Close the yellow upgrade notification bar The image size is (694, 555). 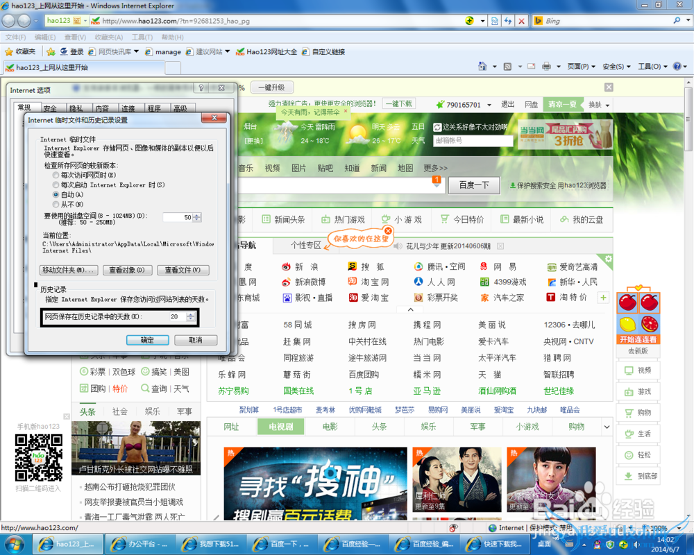609,87
